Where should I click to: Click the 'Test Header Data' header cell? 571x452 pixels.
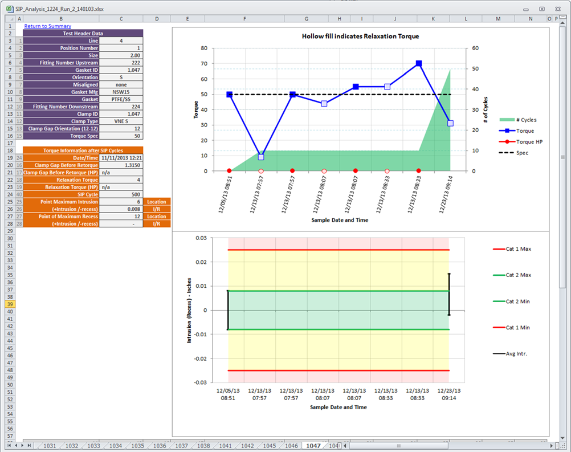point(83,34)
